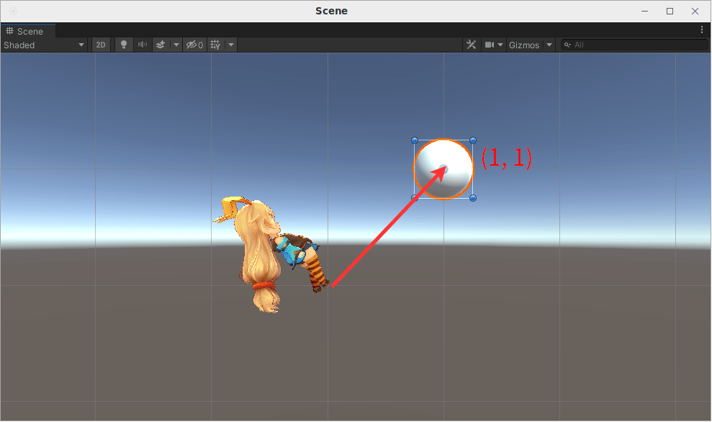Grab top-right rect handle of sphere
712x422 pixels.
pos(473,140)
